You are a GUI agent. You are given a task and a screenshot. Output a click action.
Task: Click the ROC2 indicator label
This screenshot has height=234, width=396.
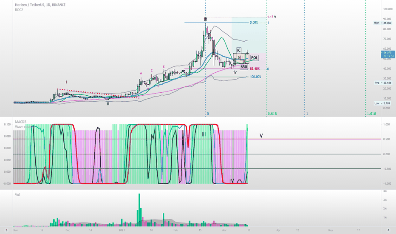coord(19,10)
